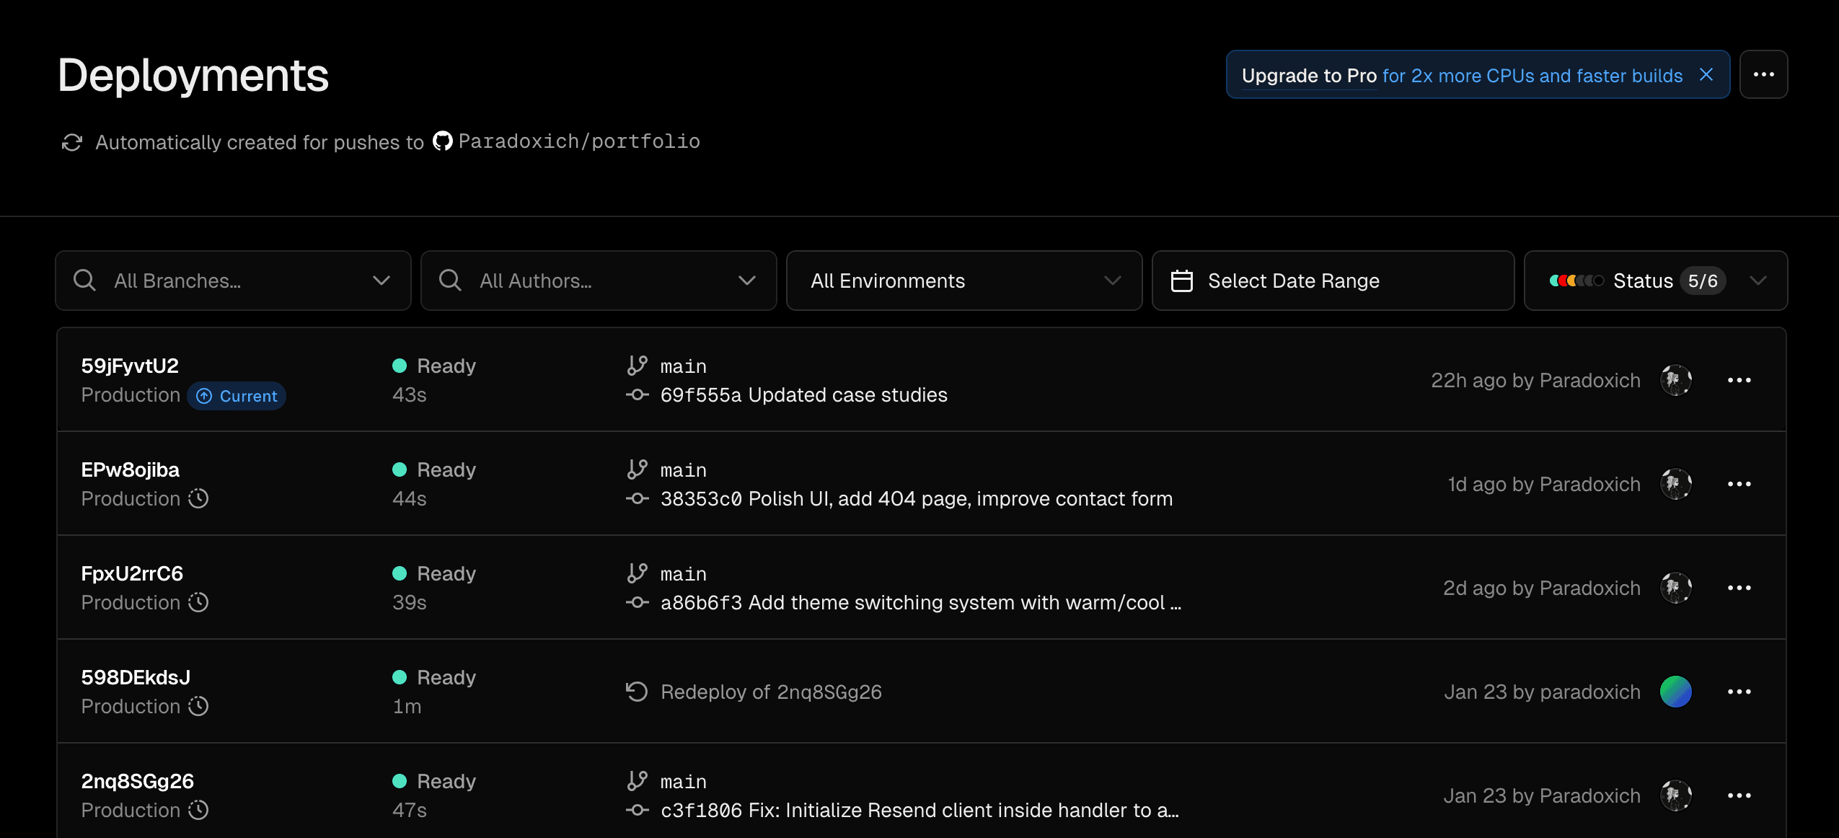The height and width of the screenshot is (838, 1839).
Task: Click clock icon beside EPw8ojiba Production
Action: click(198, 498)
